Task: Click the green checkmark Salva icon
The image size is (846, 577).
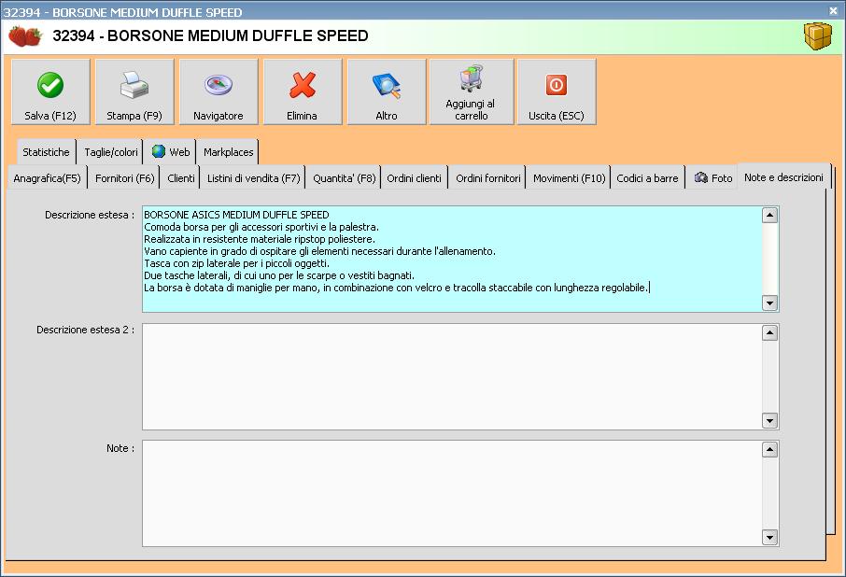Action: click(50, 85)
